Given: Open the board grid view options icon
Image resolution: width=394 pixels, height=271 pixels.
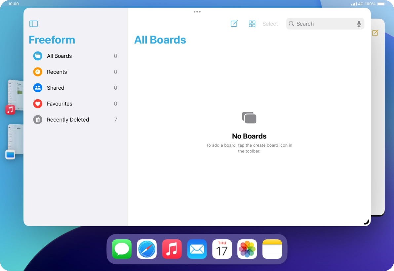Looking at the screenshot, I should tap(252, 23).
